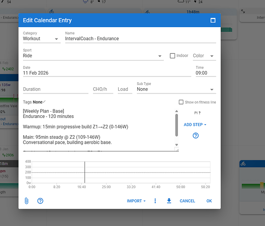Open the ADD STEP menu

(195, 125)
